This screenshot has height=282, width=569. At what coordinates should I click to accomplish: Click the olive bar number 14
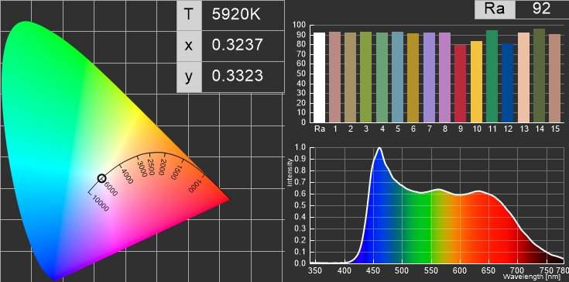tap(540, 76)
